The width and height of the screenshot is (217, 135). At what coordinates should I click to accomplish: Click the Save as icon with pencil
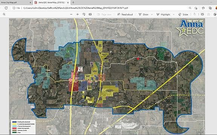(215, 14)
